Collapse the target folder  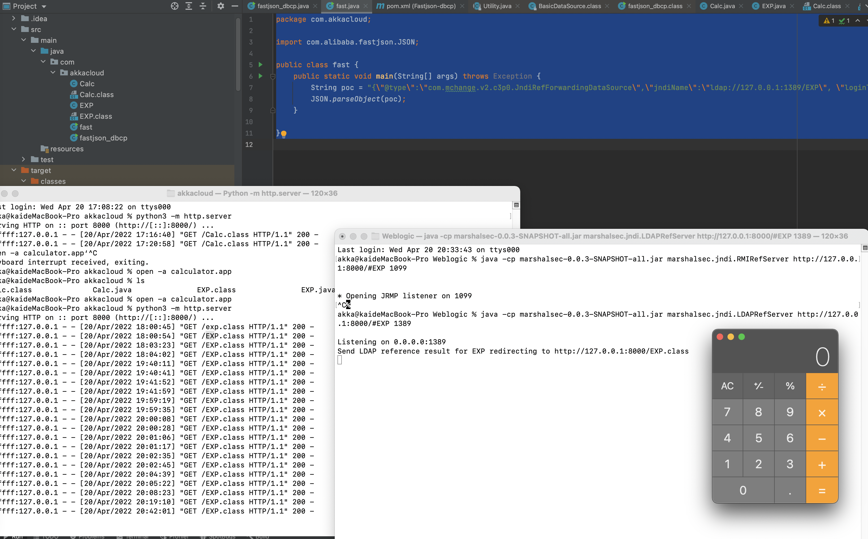point(14,170)
